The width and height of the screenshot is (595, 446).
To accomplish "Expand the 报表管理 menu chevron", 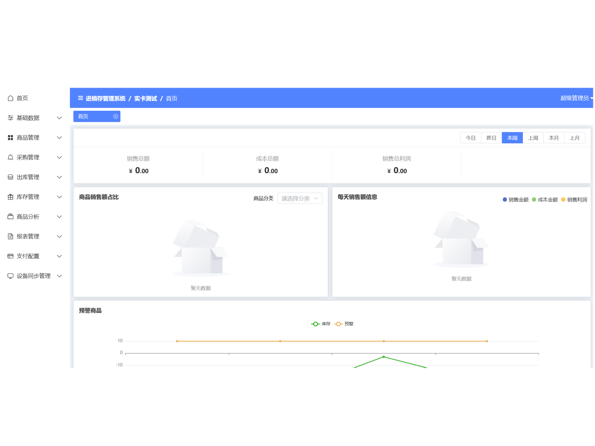I will 59,236.
